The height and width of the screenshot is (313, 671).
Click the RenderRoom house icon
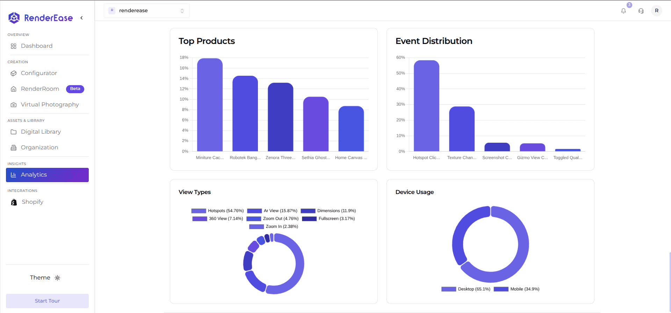pyautogui.click(x=14, y=89)
